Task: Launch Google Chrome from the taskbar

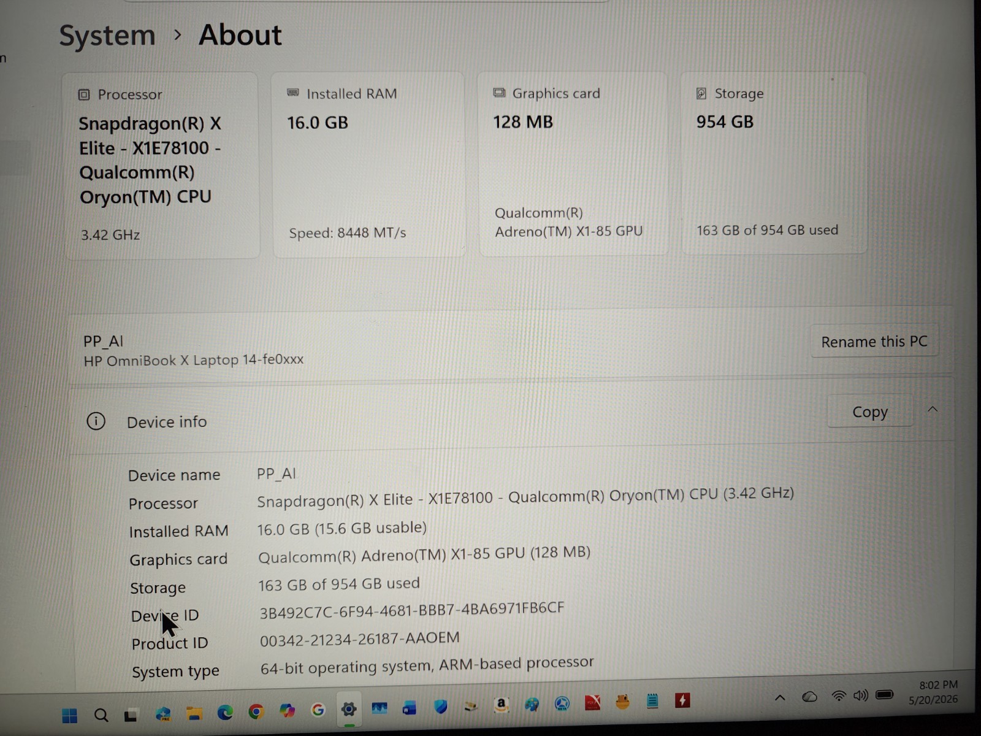Action: (256, 711)
